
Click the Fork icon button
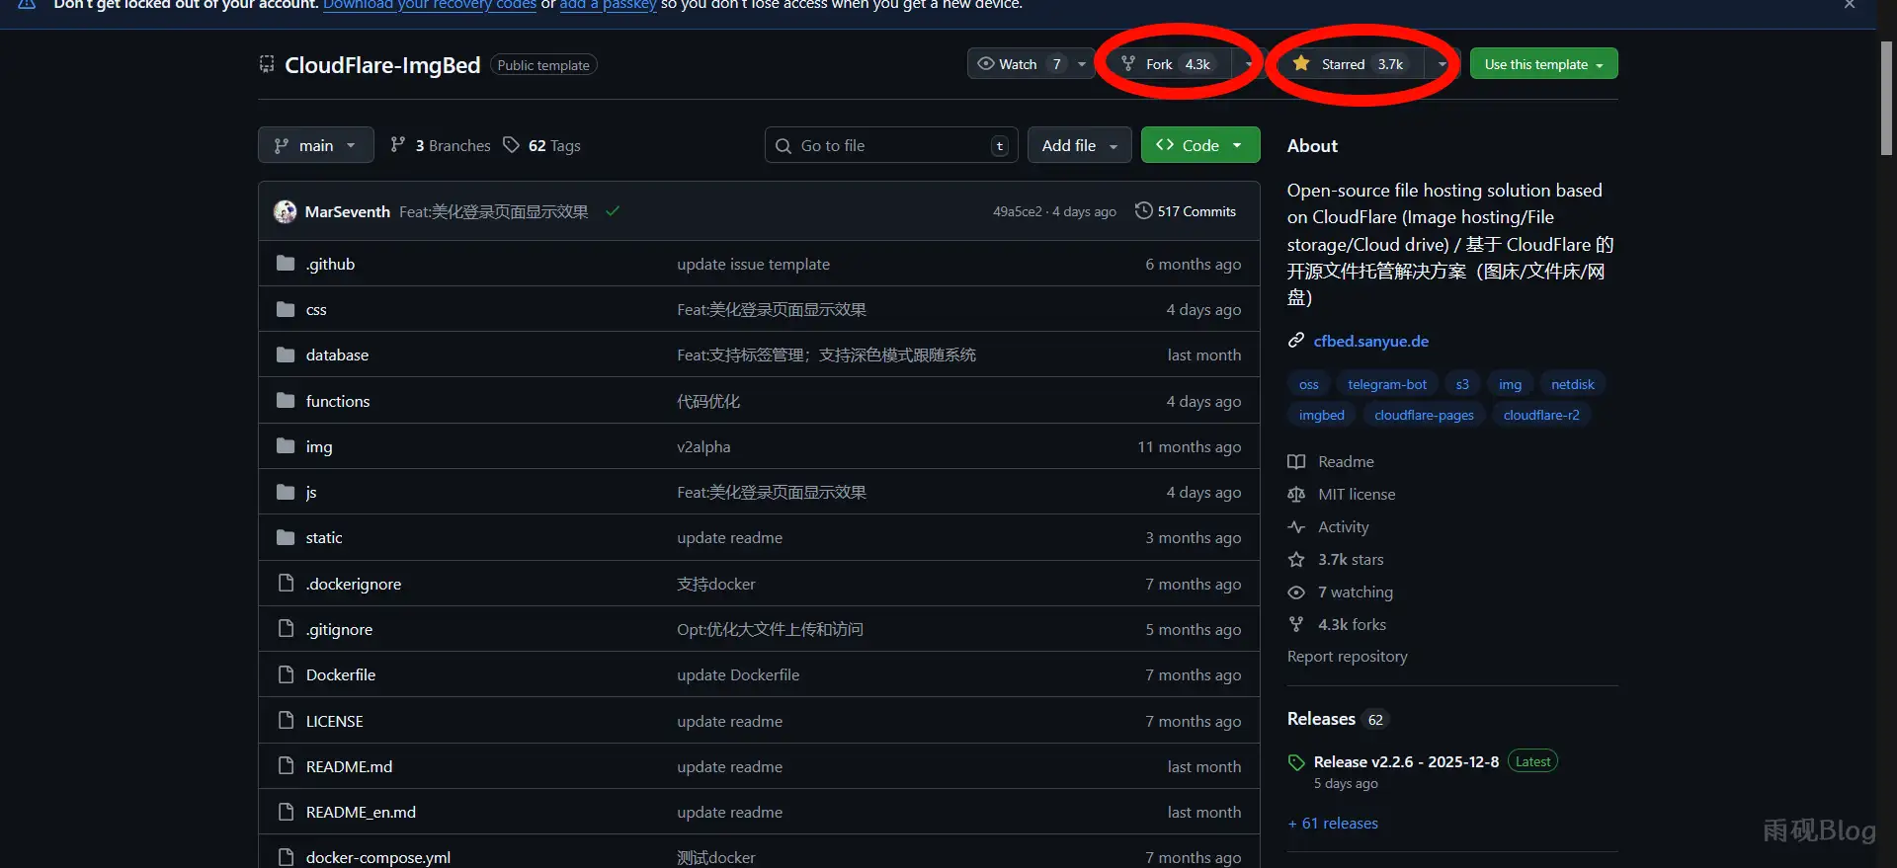(1127, 64)
